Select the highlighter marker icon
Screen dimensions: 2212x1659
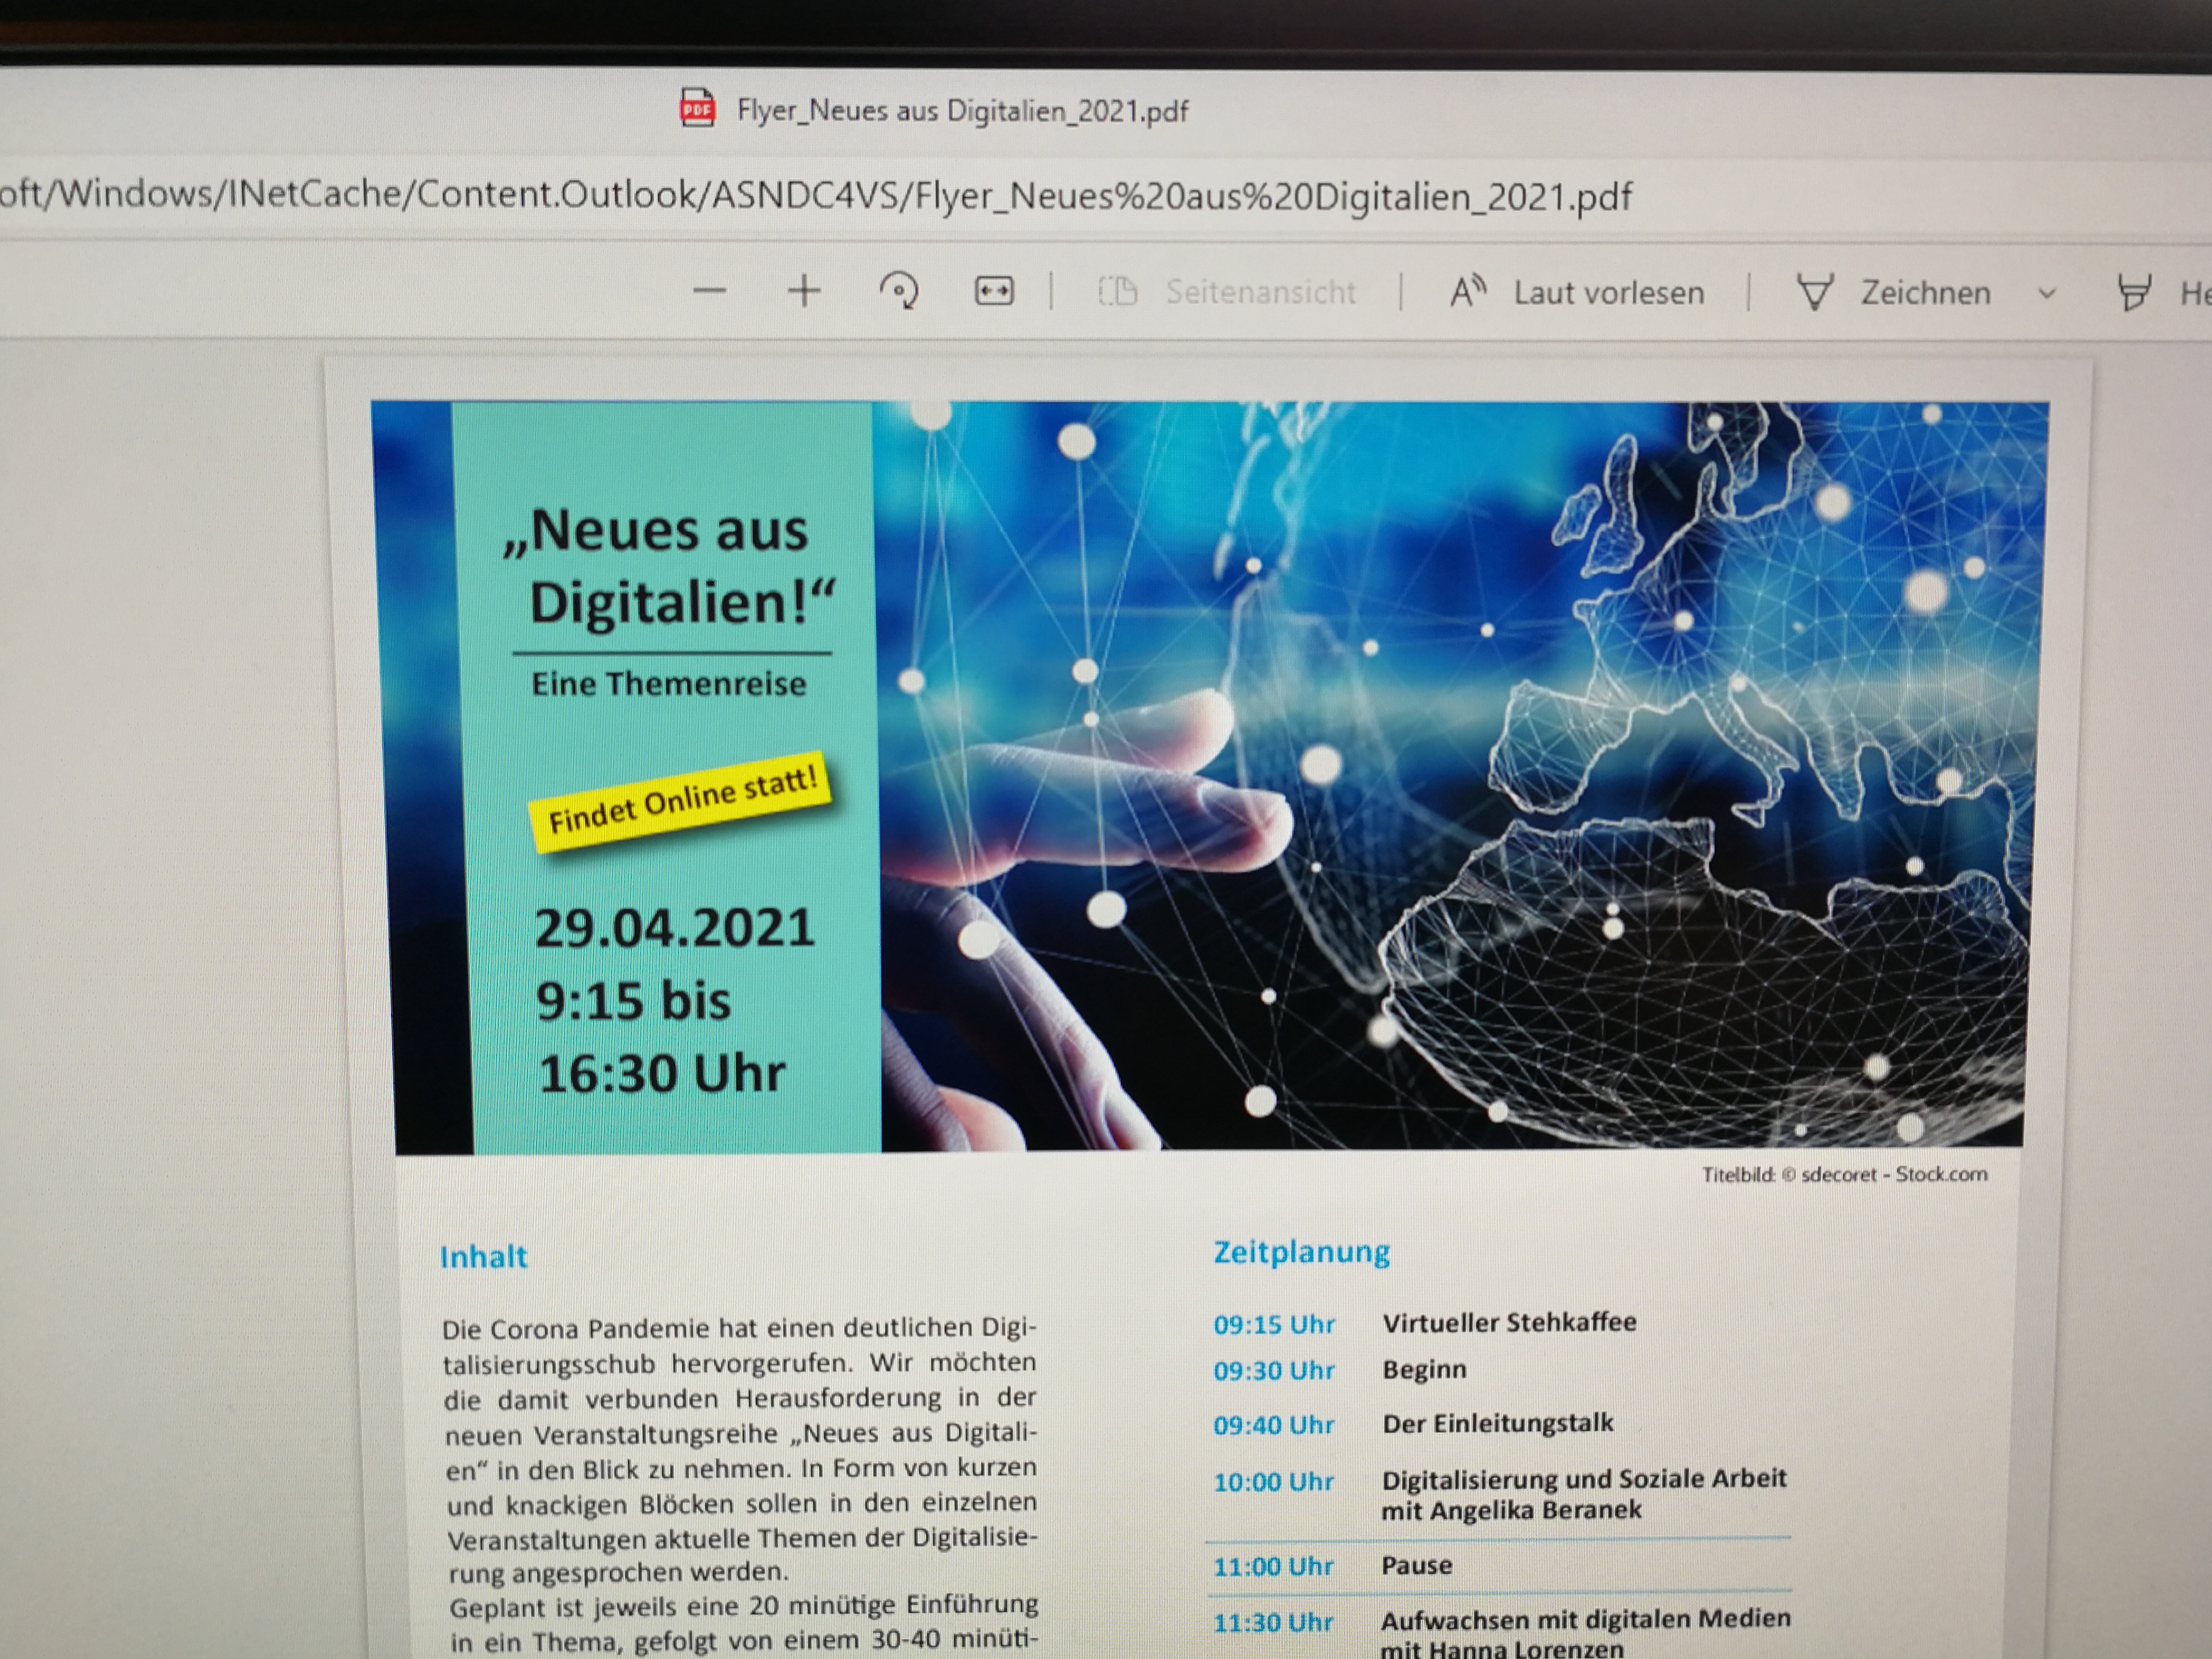[x=2134, y=293]
